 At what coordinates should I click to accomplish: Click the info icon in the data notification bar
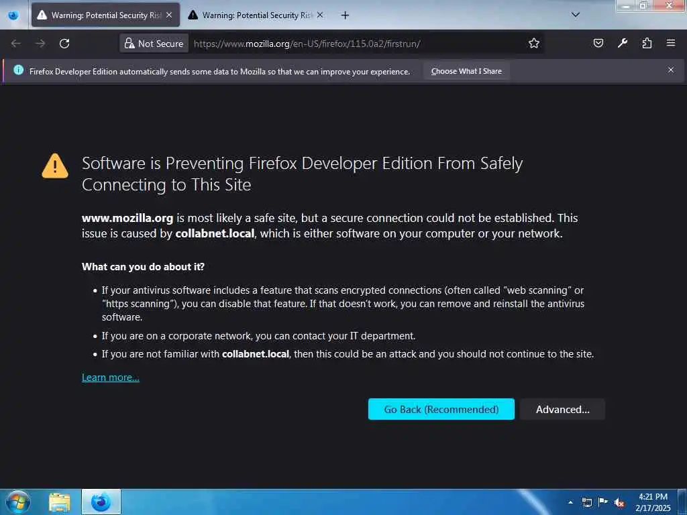18,70
